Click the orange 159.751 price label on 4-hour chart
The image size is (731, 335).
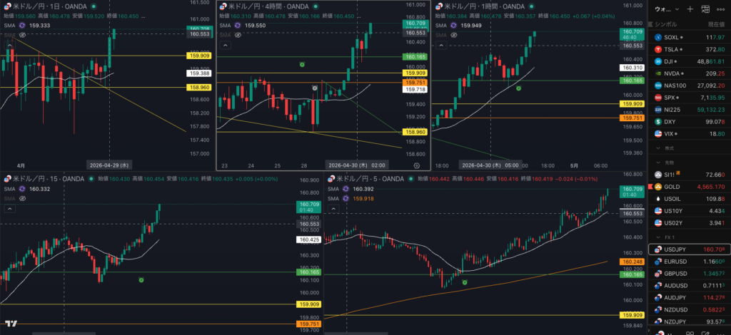[415, 81]
